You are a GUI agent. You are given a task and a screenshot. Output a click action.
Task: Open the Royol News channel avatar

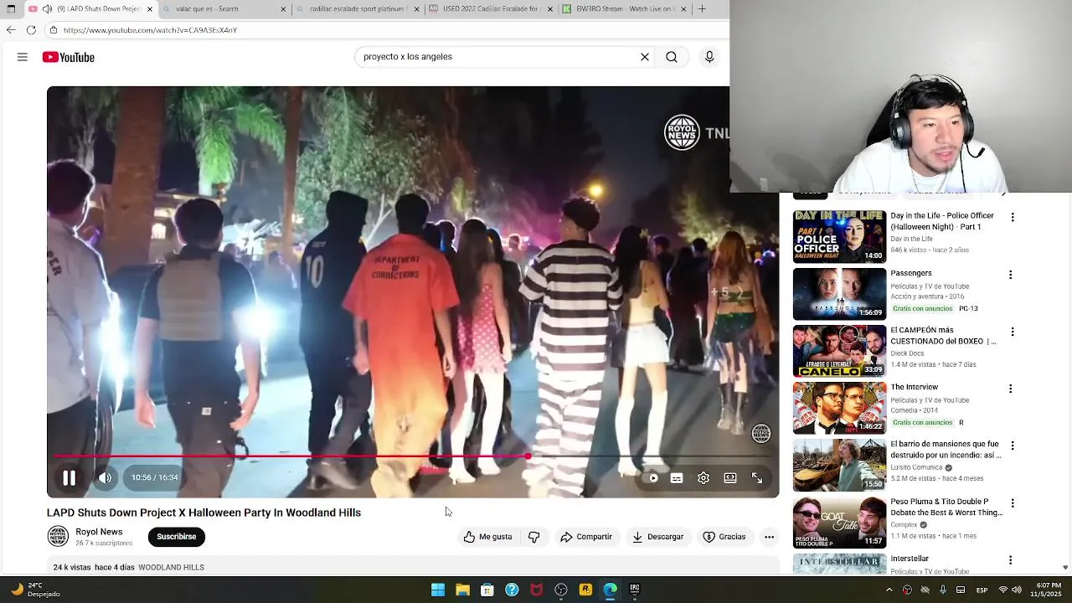click(x=58, y=536)
